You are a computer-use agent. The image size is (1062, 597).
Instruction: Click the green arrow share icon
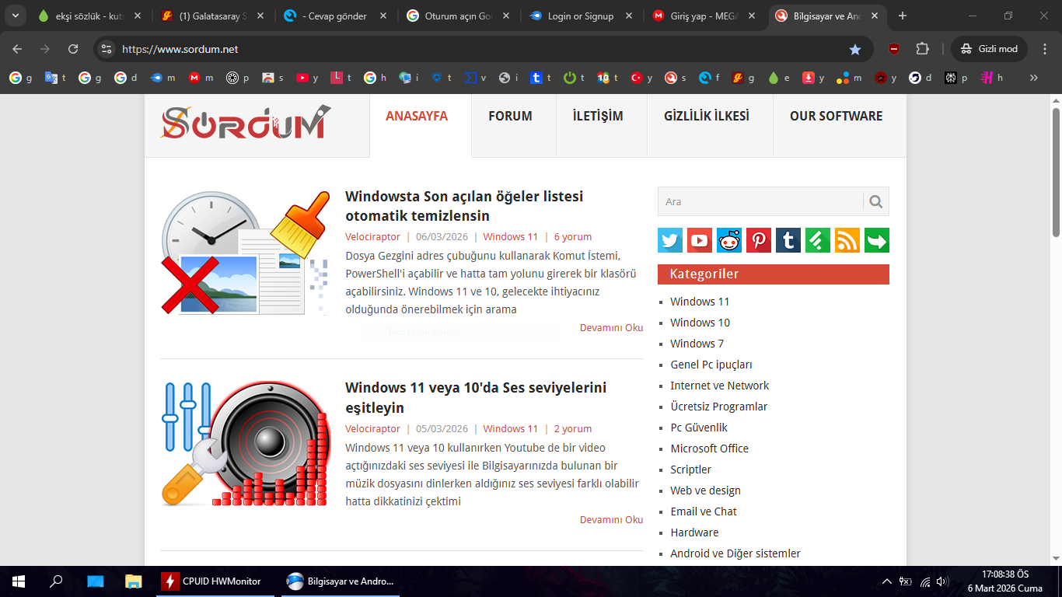point(877,240)
